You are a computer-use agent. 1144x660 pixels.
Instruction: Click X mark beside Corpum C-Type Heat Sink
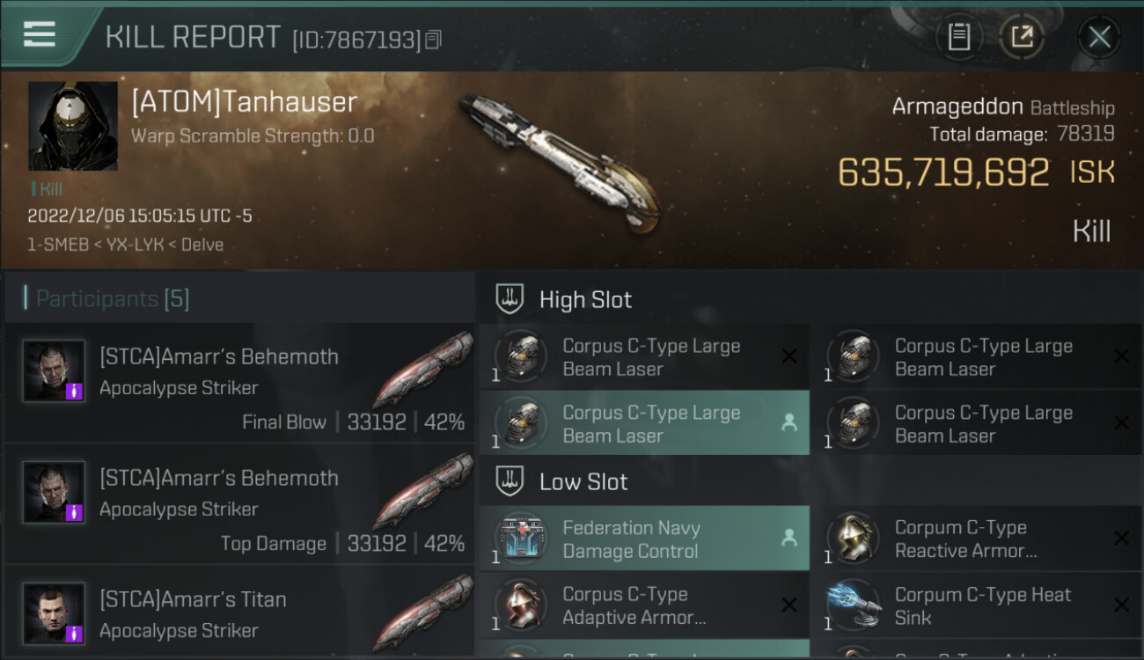click(x=1121, y=605)
